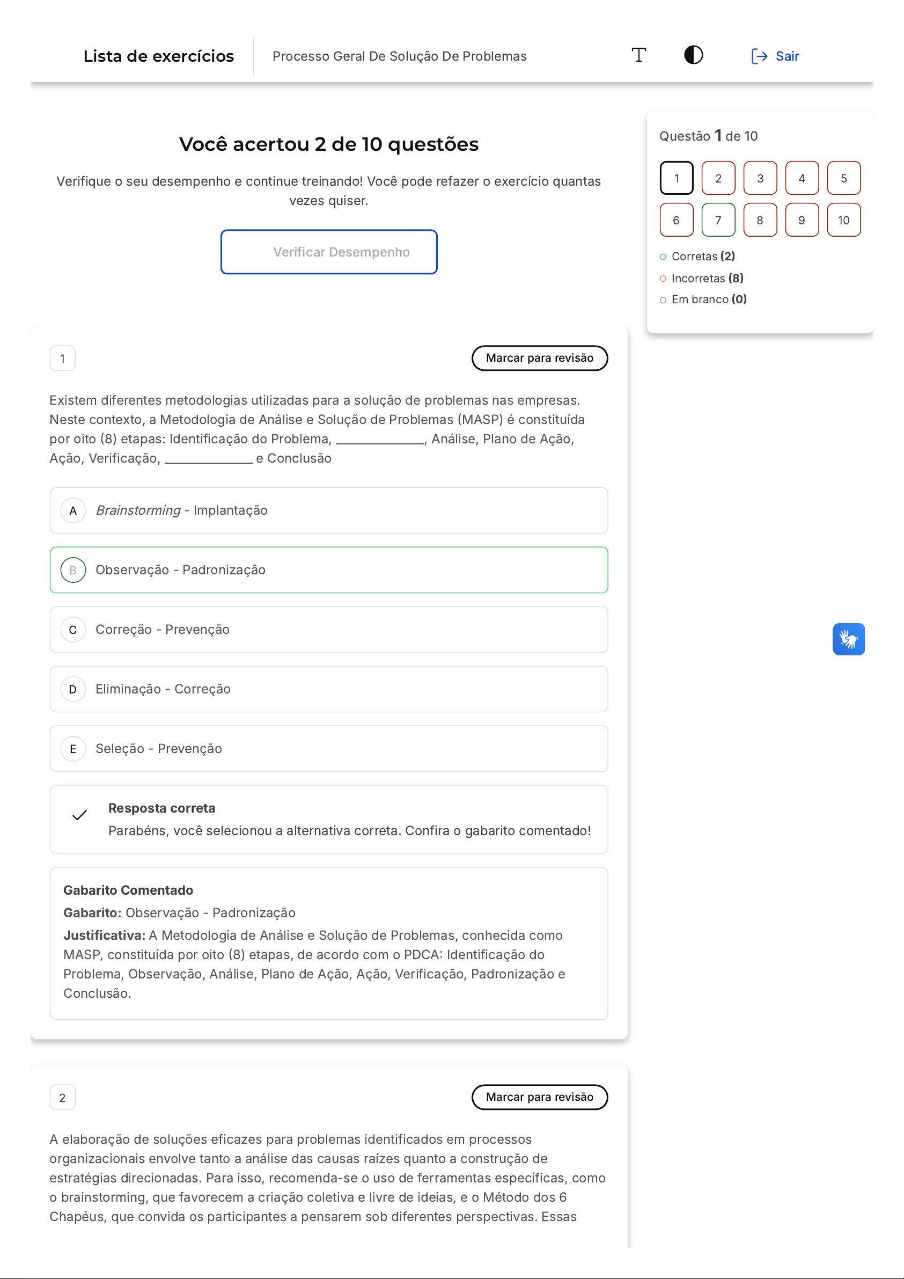The image size is (904, 1279).
Task: Open question 5 from the question grid
Action: 843,178
